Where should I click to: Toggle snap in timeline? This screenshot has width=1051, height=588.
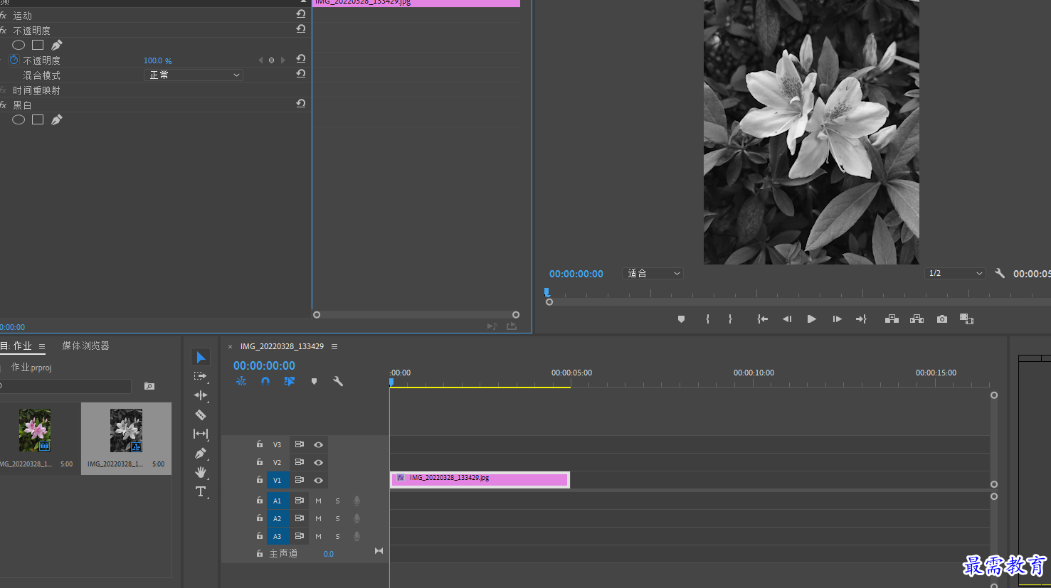coord(265,381)
